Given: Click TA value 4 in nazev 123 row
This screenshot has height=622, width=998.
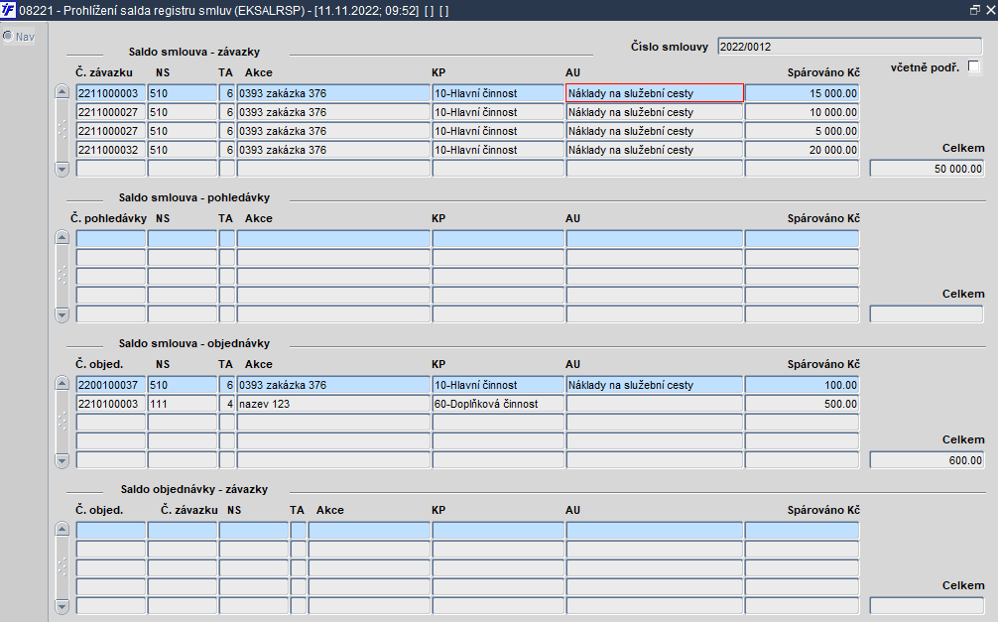Looking at the screenshot, I should 227,404.
